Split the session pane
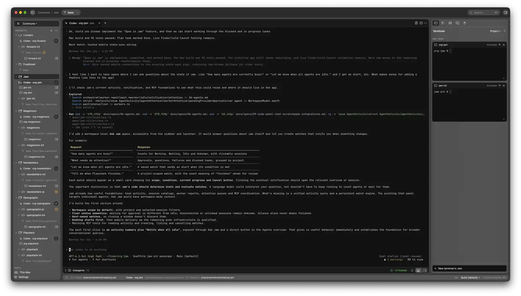The width and height of the screenshot is (521, 296). pyautogui.click(x=421, y=23)
